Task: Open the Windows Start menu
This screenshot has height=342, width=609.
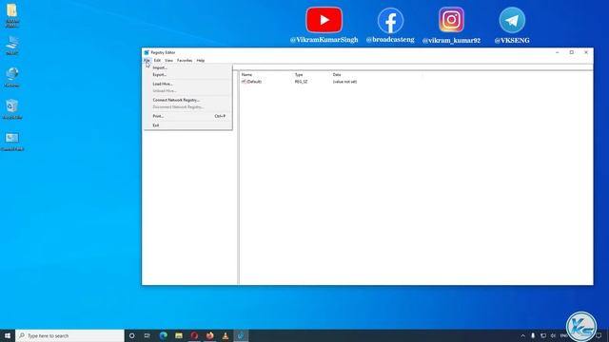Action: [8, 335]
